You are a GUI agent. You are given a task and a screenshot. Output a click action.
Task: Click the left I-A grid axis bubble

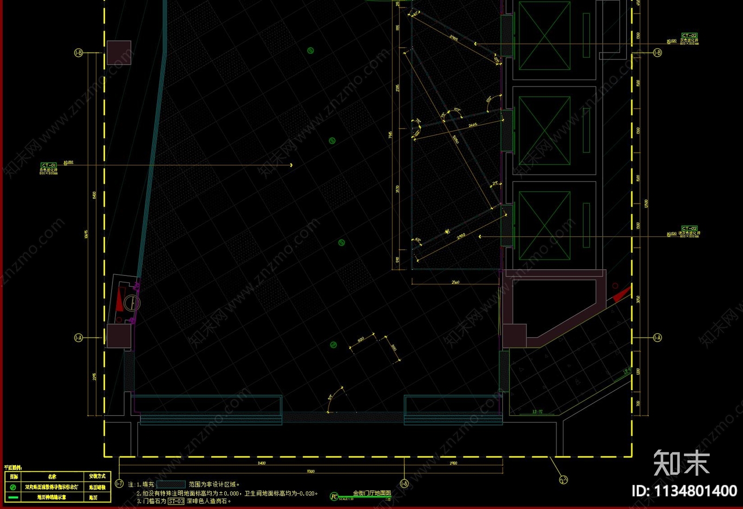78,338
